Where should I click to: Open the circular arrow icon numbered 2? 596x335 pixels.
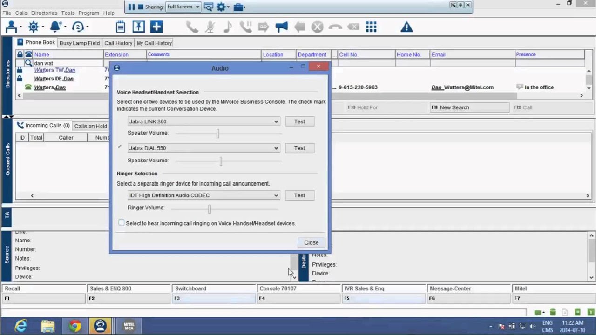pos(78,27)
